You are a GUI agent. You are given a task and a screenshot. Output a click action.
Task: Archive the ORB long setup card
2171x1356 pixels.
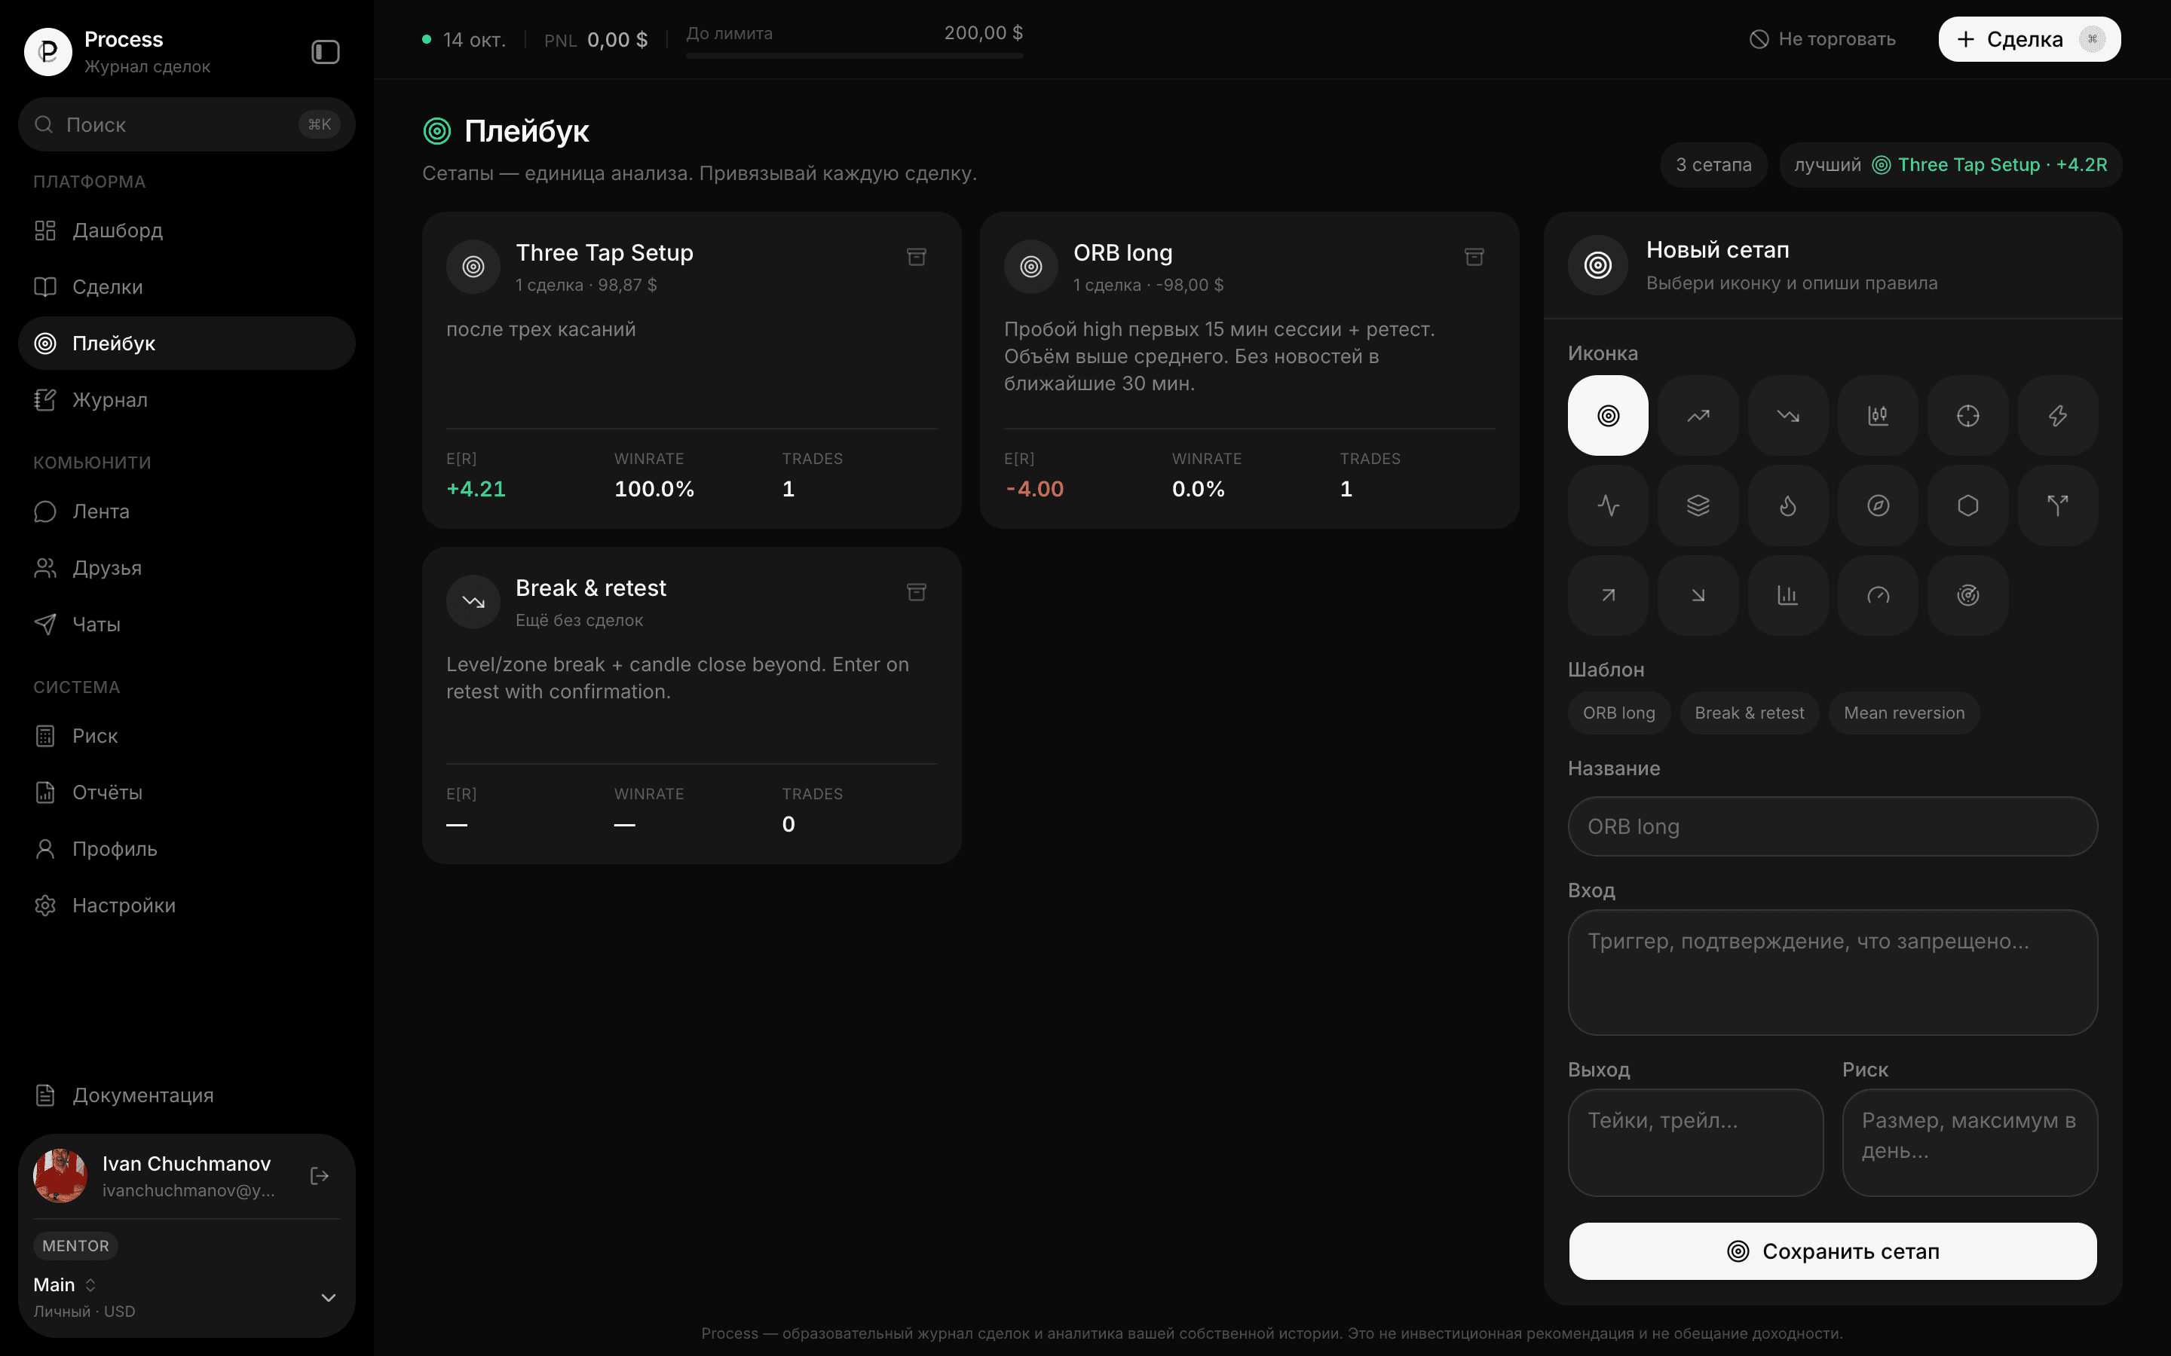[1474, 258]
